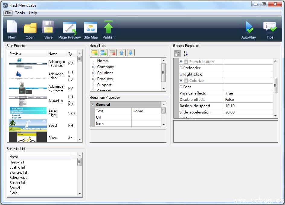Click the Save floppy disk icon
285x205 pixels.
click(48, 27)
